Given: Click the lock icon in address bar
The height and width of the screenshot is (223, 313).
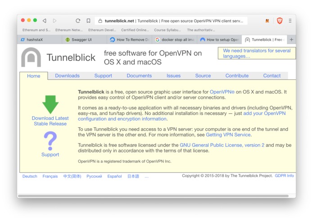Looking at the screenshot, I should point(100,21).
